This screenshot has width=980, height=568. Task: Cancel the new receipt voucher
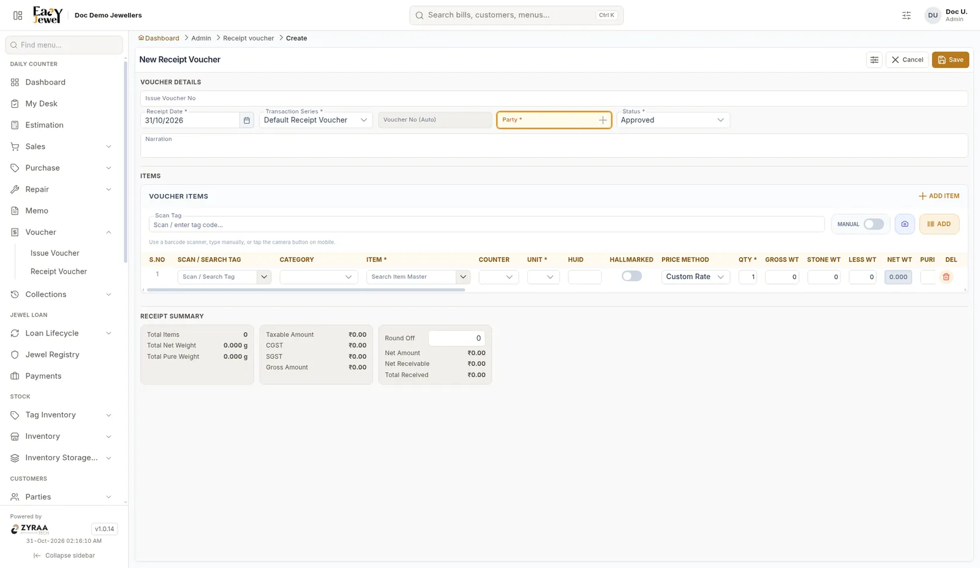tap(907, 60)
